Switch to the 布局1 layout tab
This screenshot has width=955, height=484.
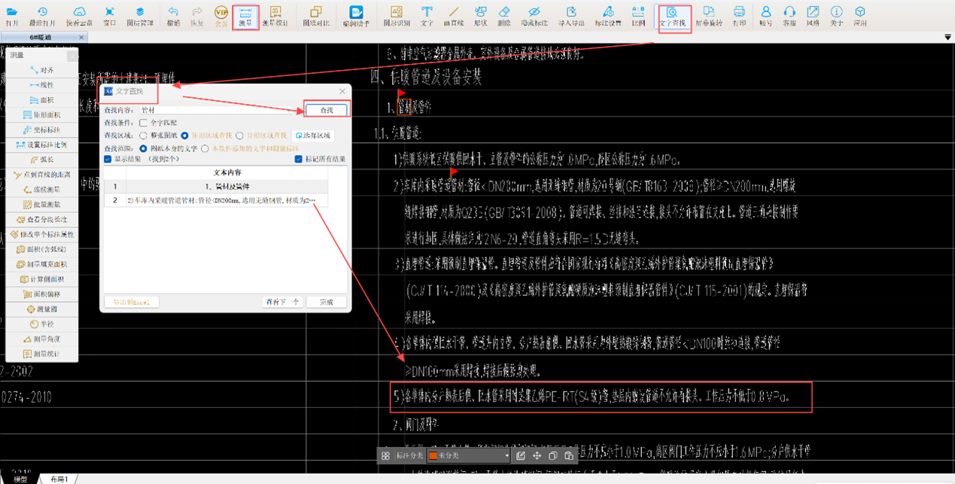point(59,479)
